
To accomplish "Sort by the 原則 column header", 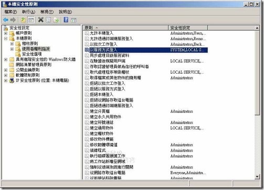I will [x=125, y=28].
